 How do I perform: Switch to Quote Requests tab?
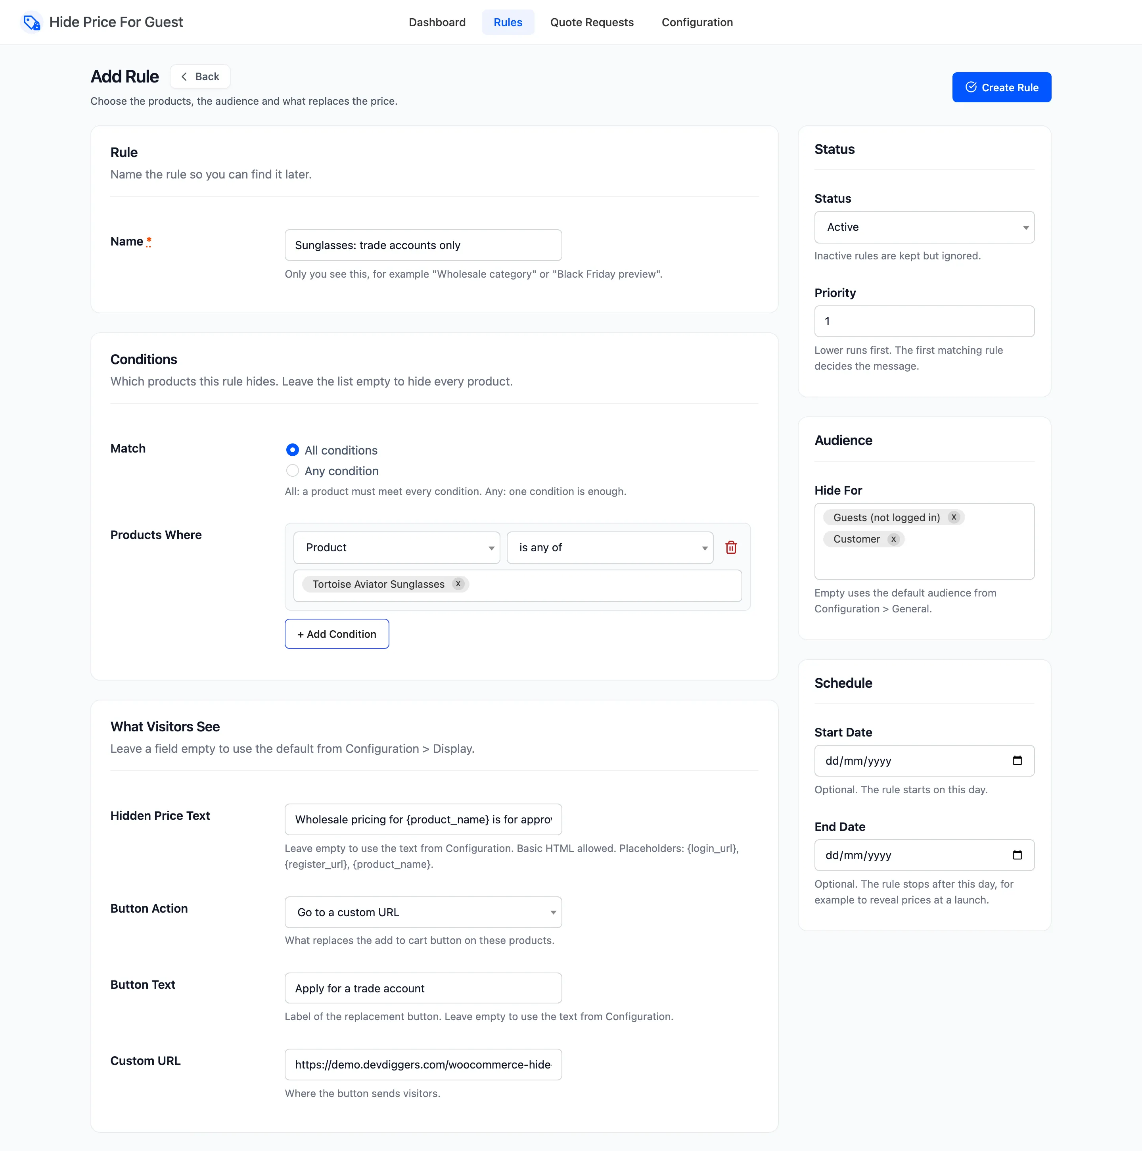(592, 23)
